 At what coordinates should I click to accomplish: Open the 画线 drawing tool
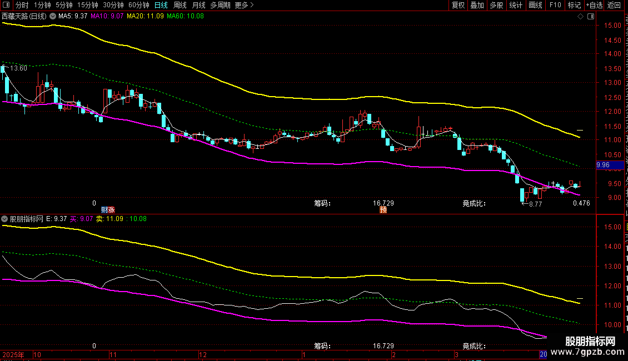pos(535,5)
